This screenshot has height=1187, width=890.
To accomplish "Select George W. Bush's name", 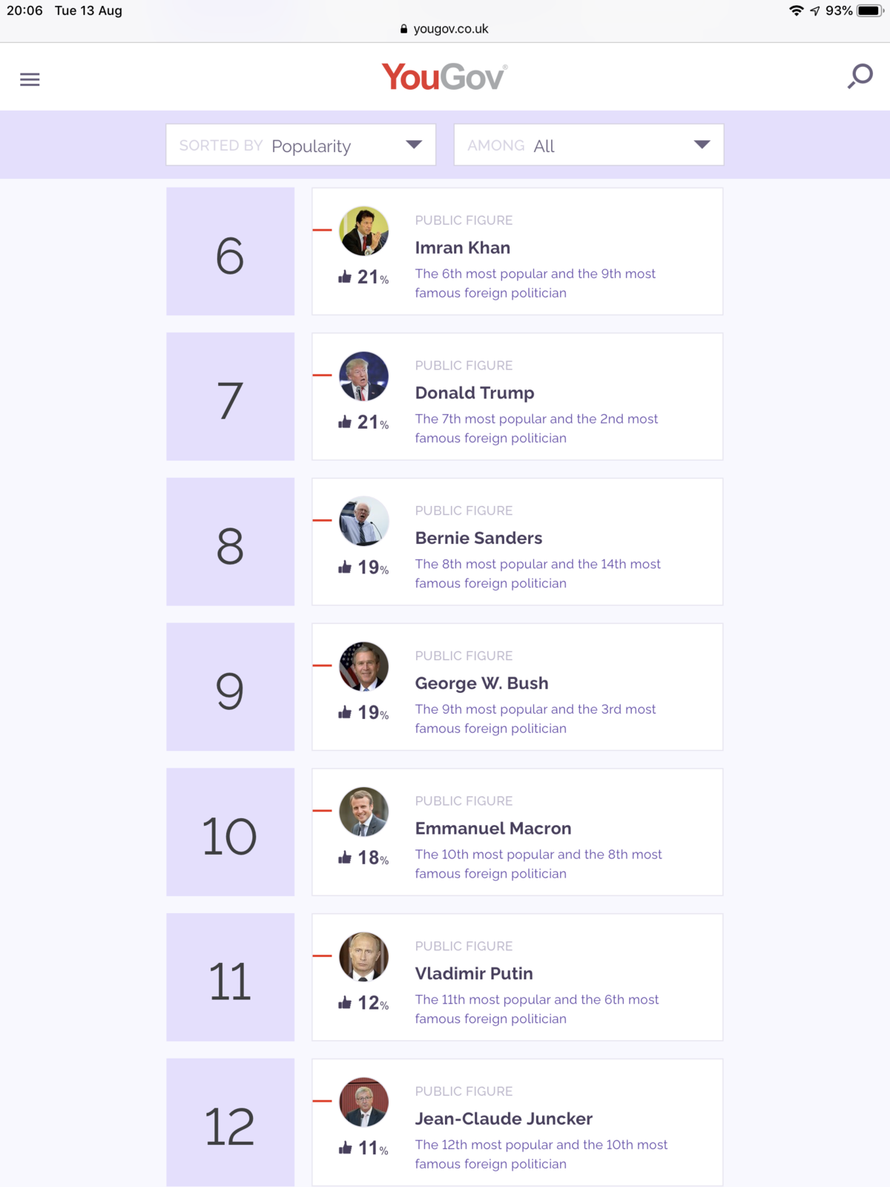I will click(481, 683).
